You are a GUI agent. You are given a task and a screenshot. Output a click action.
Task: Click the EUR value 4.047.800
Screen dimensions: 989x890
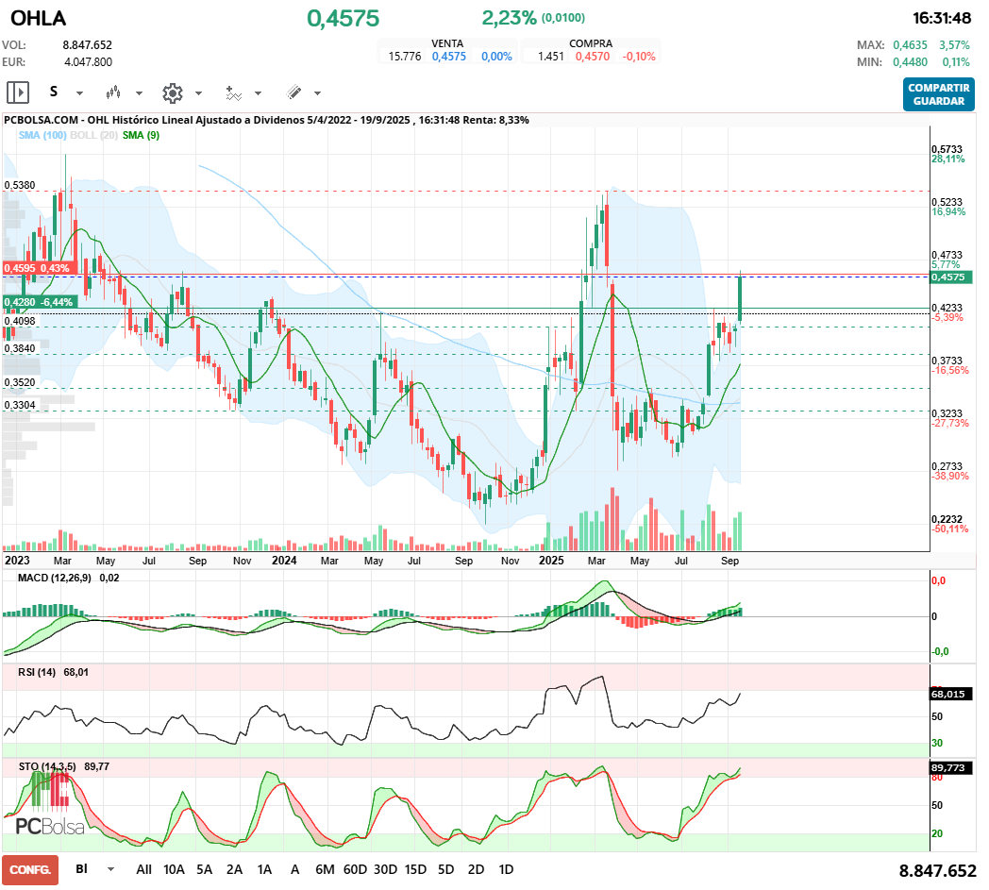tap(89, 61)
